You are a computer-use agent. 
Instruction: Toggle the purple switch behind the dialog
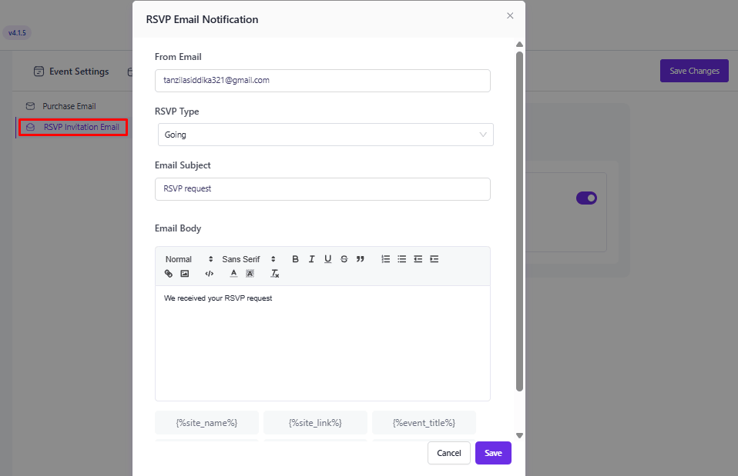[x=586, y=198]
